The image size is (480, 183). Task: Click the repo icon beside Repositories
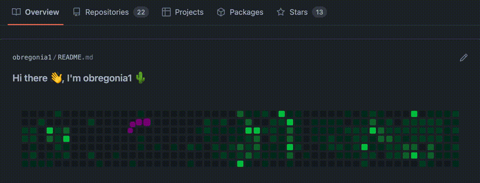76,12
